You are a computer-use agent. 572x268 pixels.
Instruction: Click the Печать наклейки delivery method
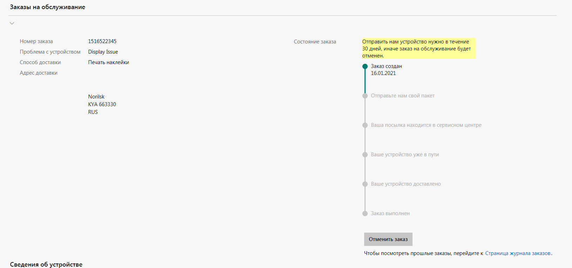(109, 62)
